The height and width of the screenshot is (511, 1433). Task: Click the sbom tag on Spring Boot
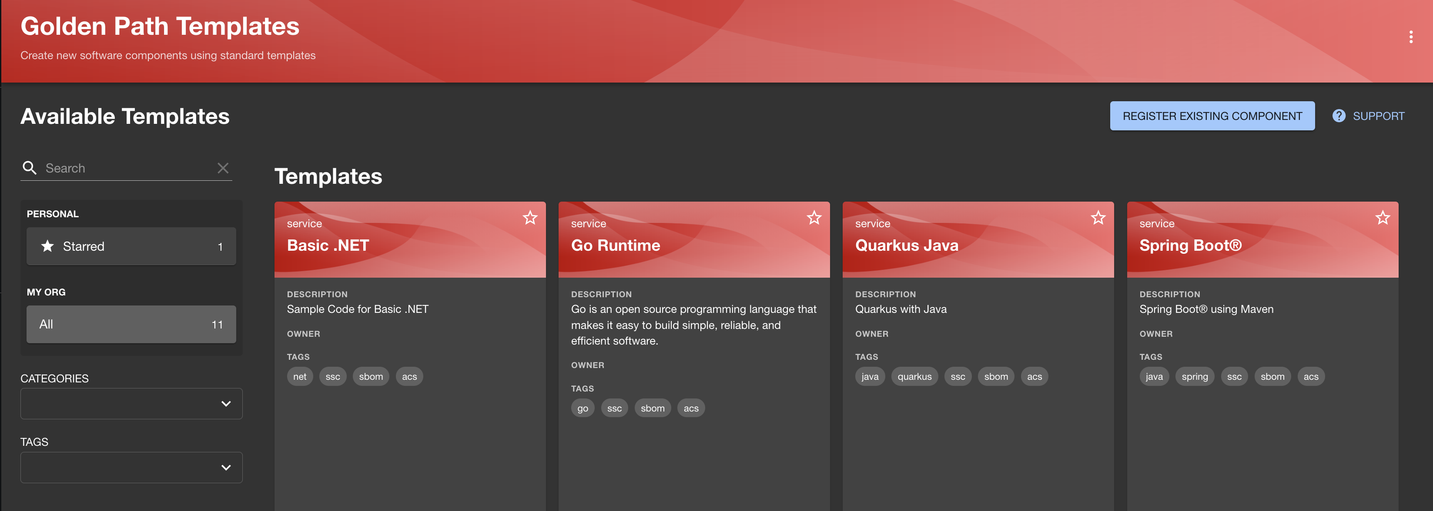1273,377
